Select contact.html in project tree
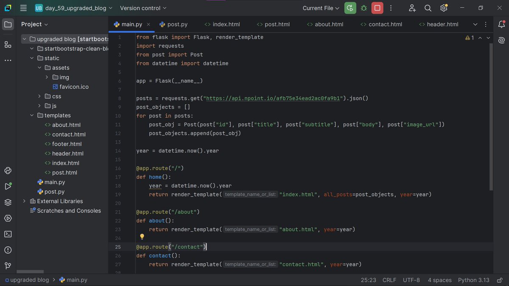The width and height of the screenshot is (509, 286). point(64,134)
